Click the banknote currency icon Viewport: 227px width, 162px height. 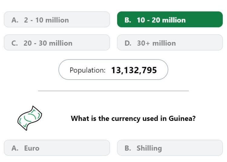pyautogui.click(x=30, y=118)
